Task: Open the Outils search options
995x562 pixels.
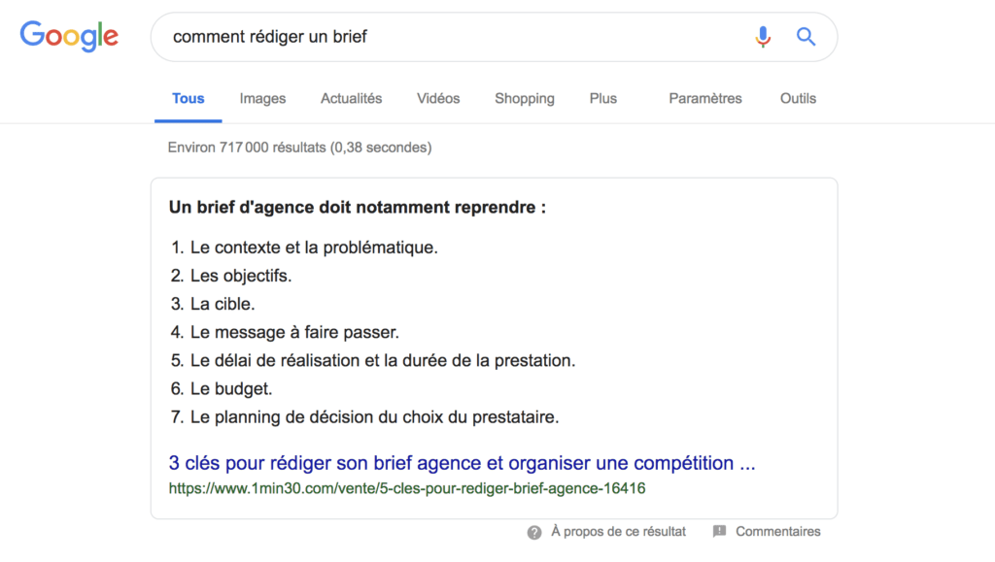Action: click(x=799, y=99)
